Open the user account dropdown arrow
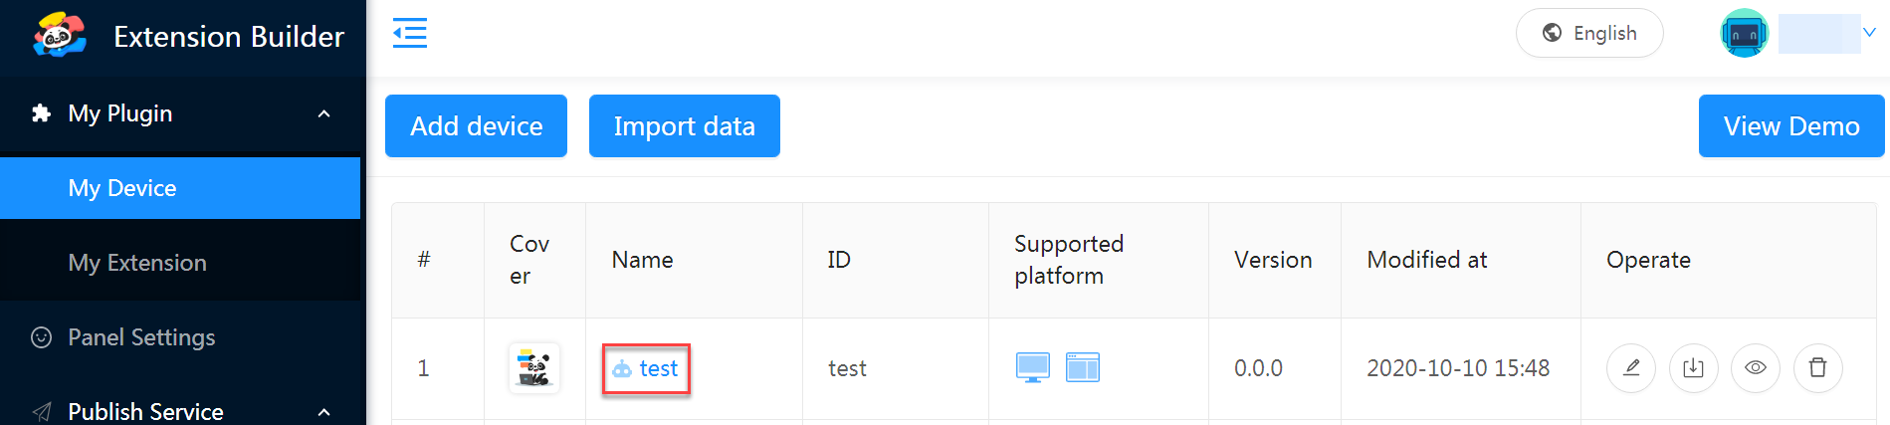The height and width of the screenshot is (425, 1890). [x=1869, y=32]
